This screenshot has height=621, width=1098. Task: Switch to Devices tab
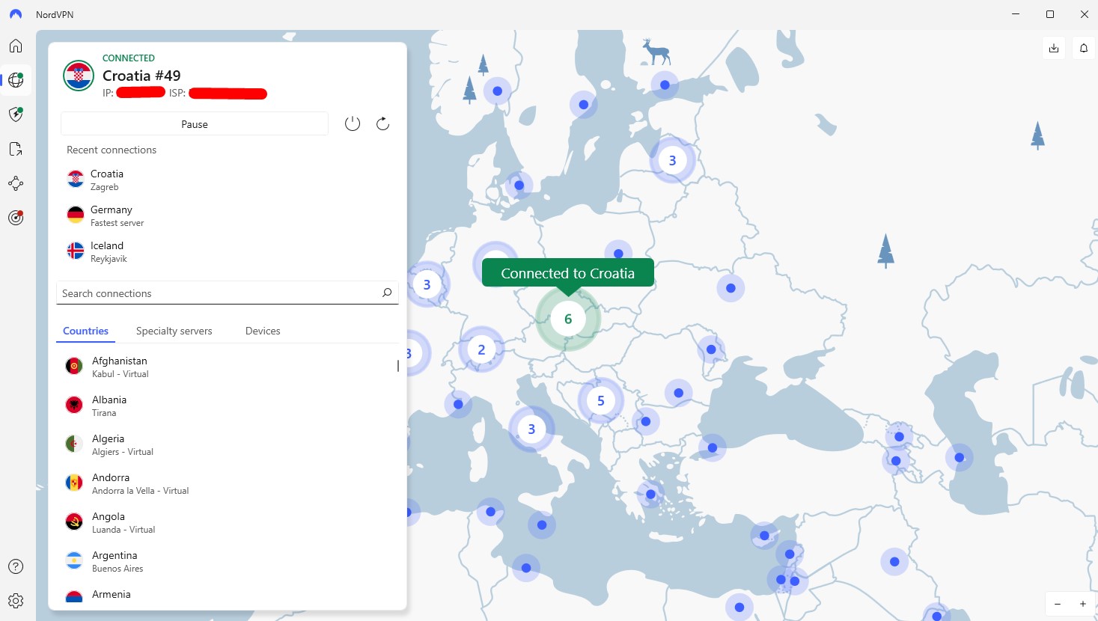coord(263,331)
